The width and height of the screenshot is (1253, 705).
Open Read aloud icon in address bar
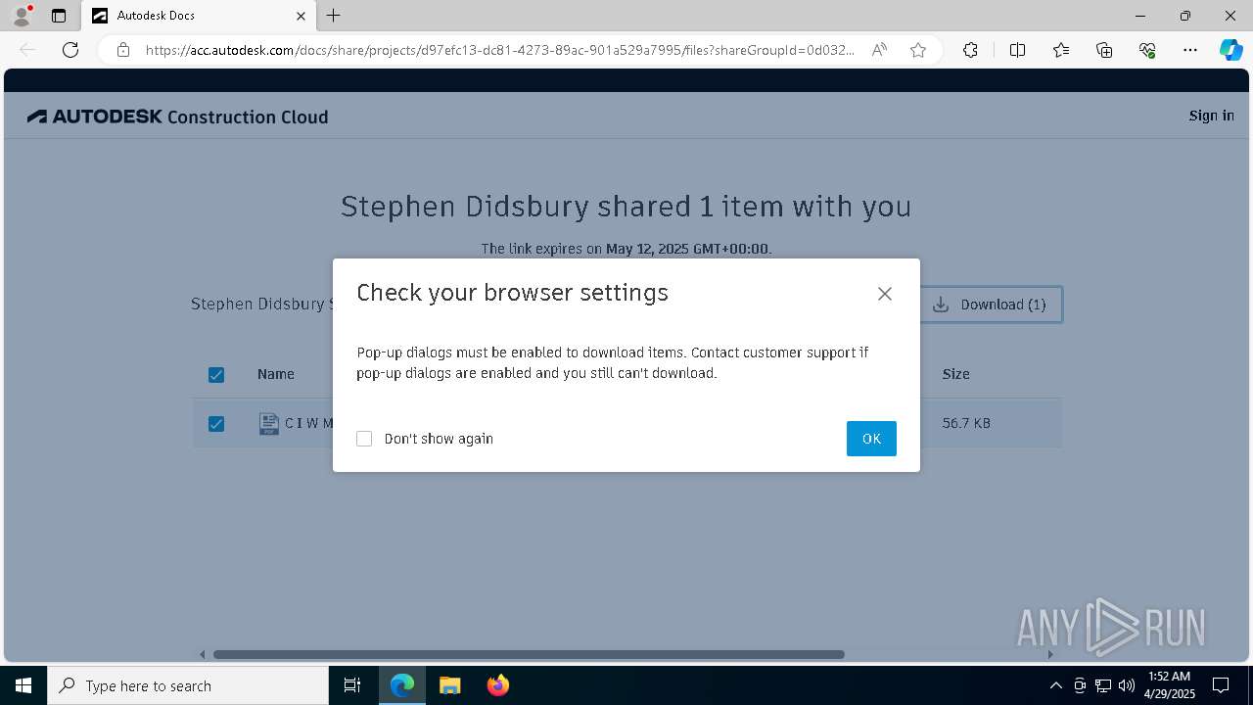(x=879, y=50)
